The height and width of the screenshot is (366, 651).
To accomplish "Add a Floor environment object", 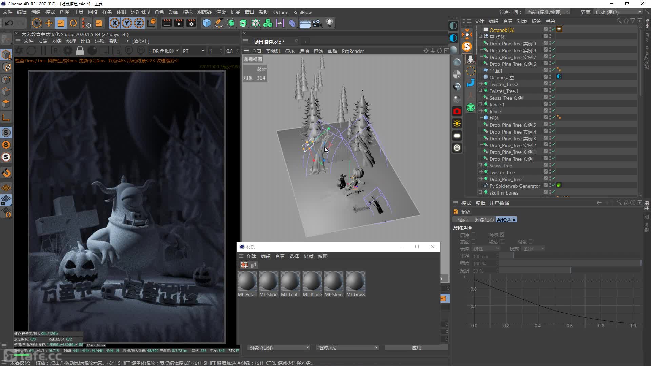I will [x=305, y=23].
